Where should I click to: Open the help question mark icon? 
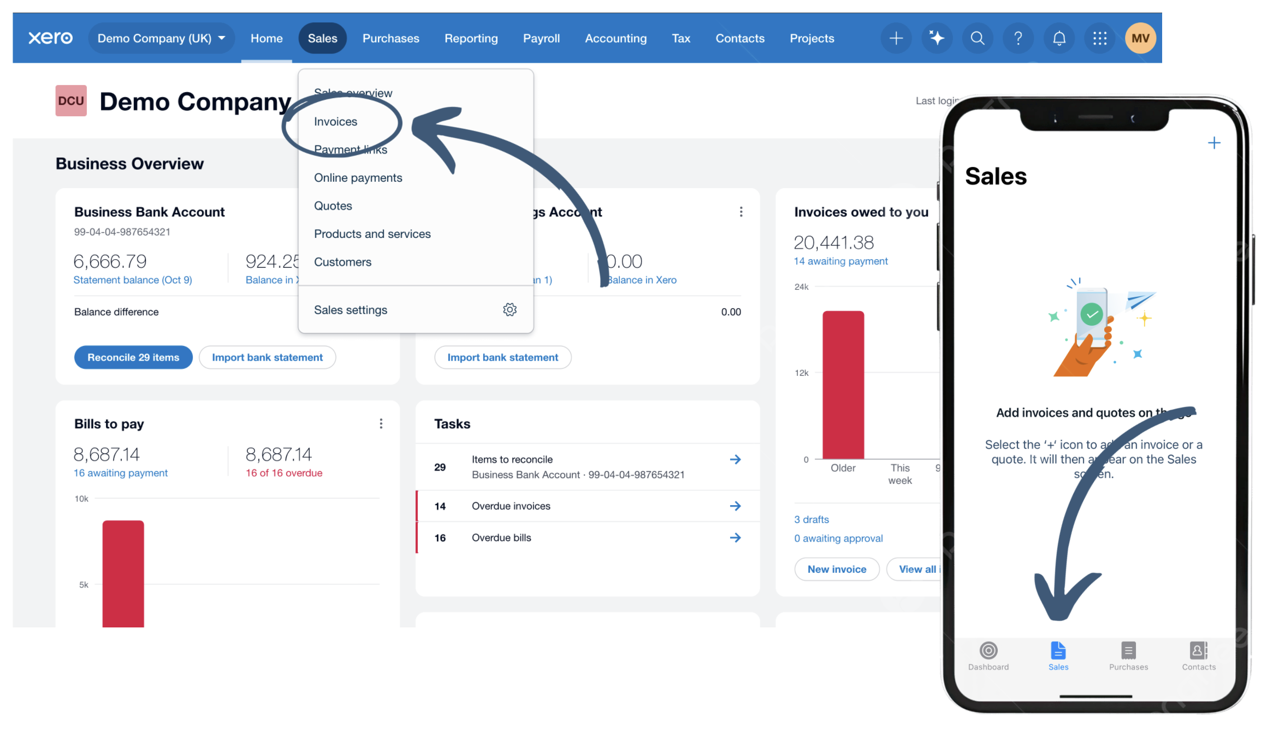1018,38
